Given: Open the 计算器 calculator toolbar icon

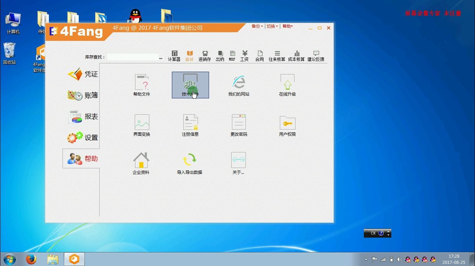Looking at the screenshot, I should [x=174, y=56].
